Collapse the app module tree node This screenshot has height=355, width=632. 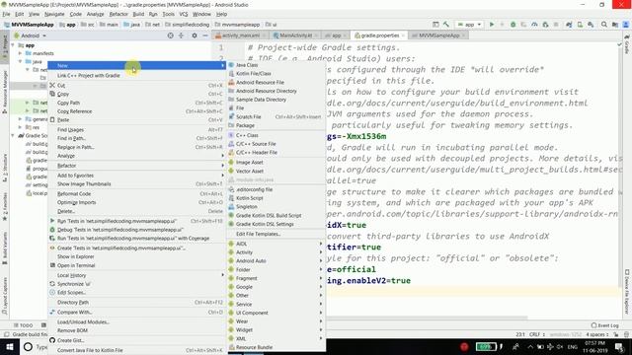coord(13,45)
